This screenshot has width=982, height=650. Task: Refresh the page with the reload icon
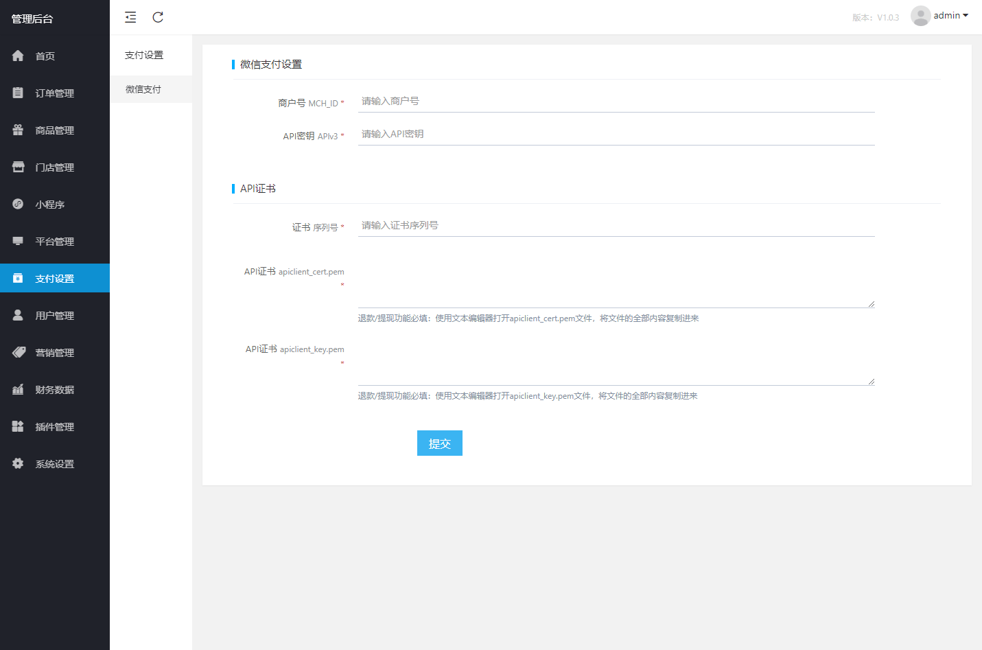[x=158, y=17]
